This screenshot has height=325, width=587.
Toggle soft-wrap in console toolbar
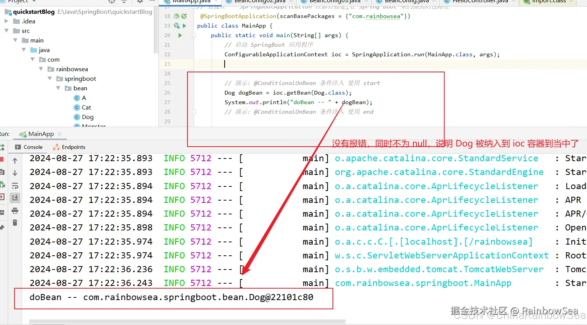pos(15,186)
